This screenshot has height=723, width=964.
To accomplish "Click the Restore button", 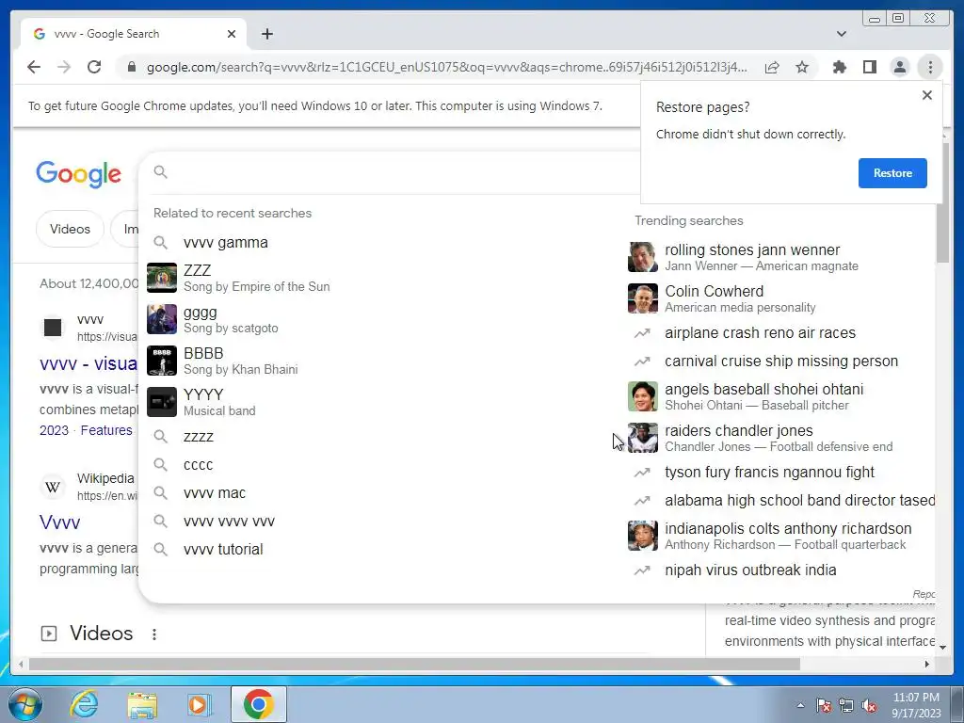I will coord(892,173).
